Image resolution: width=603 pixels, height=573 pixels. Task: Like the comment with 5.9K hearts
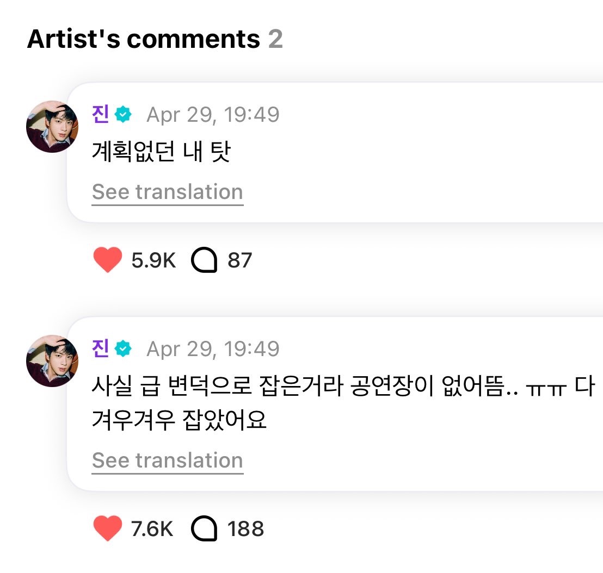[x=107, y=260]
